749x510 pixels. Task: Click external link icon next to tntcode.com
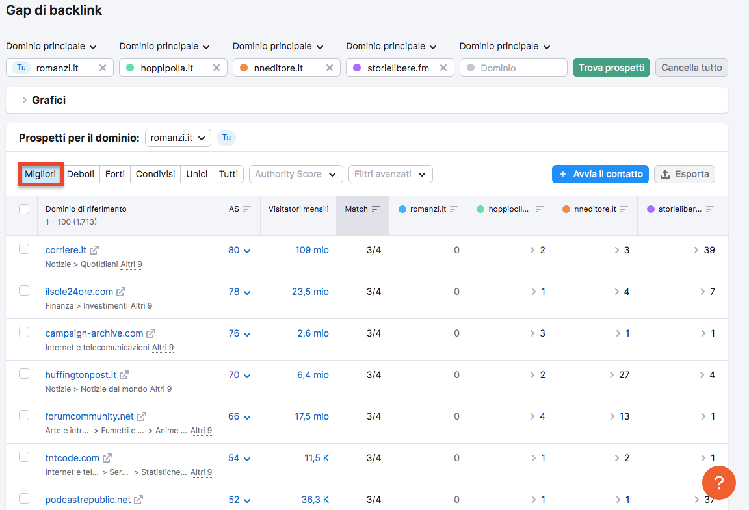point(107,458)
